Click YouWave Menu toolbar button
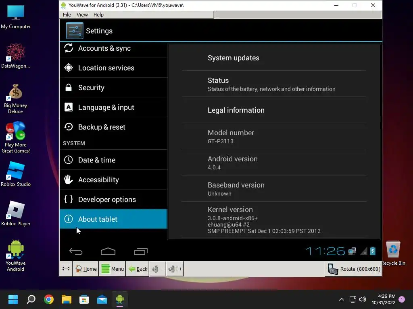 (113, 269)
